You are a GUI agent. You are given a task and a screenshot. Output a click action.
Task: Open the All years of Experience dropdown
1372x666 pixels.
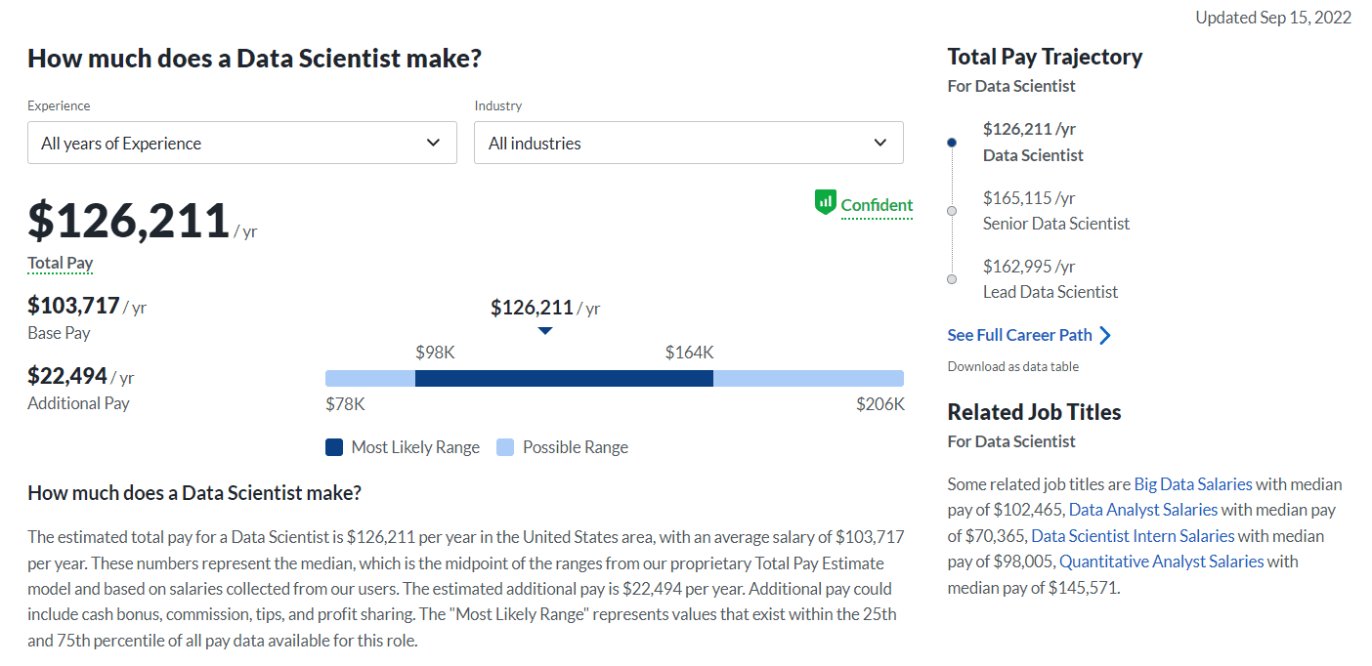241,143
